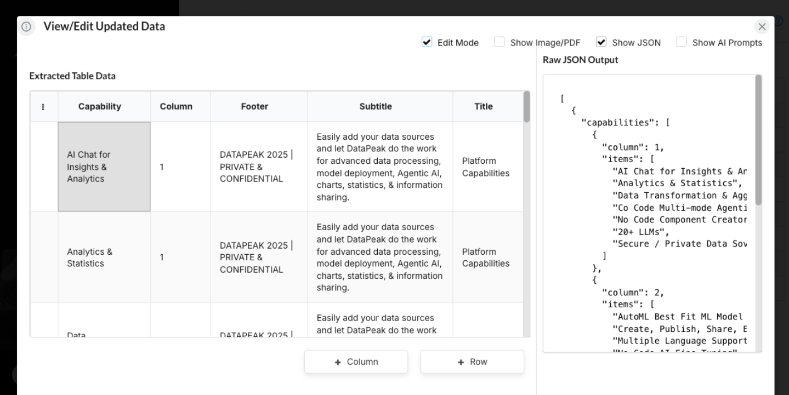Image resolution: width=789 pixels, height=395 pixels.
Task: Click the "Data Transformation & Agg" JSON line
Action: pos(680,196)
